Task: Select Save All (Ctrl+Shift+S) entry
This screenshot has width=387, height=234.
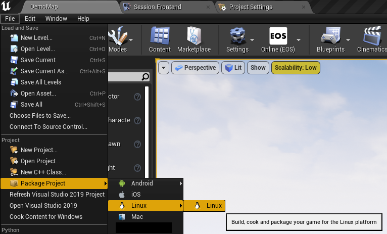Action: click(x=54, y=105)
